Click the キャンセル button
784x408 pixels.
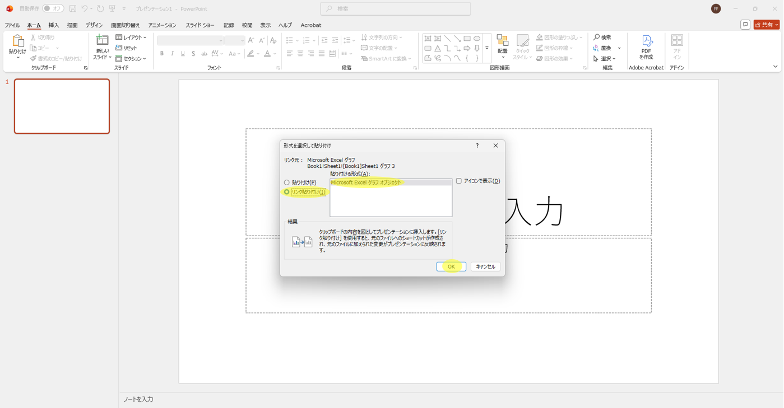(485, 267)
